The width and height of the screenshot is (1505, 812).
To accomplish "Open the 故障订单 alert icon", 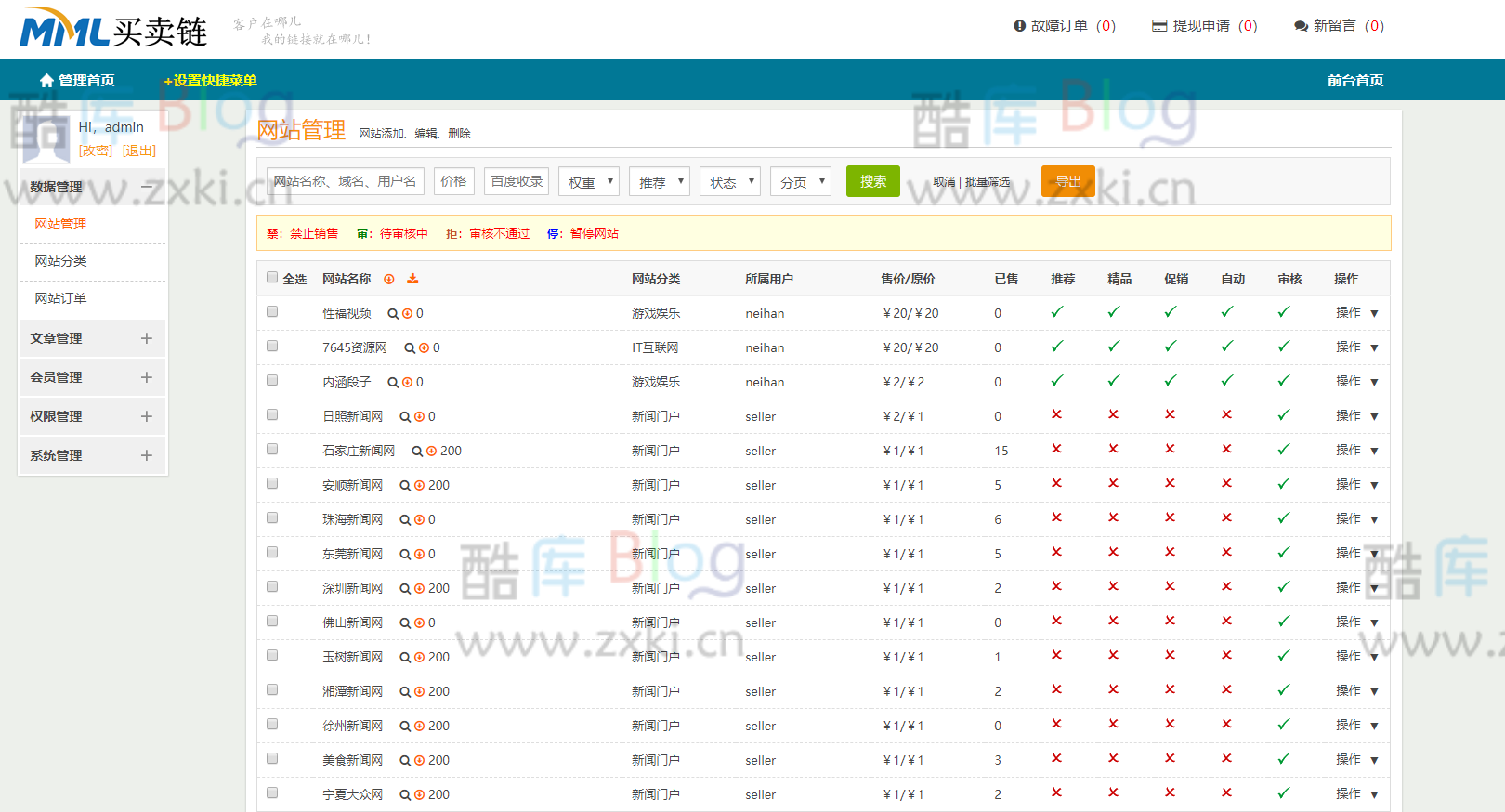I will point(1019,26).
